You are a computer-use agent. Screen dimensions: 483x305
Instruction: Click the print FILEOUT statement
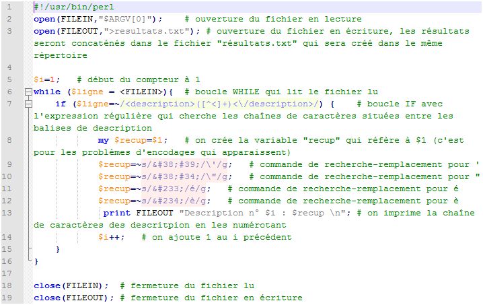227,213
